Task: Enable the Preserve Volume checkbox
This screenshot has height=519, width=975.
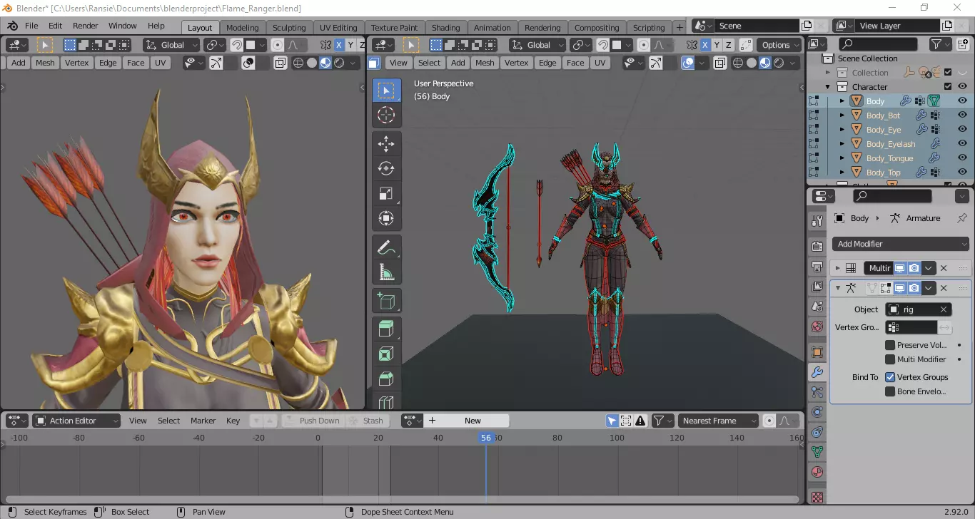Action: [x=890, y=345]
